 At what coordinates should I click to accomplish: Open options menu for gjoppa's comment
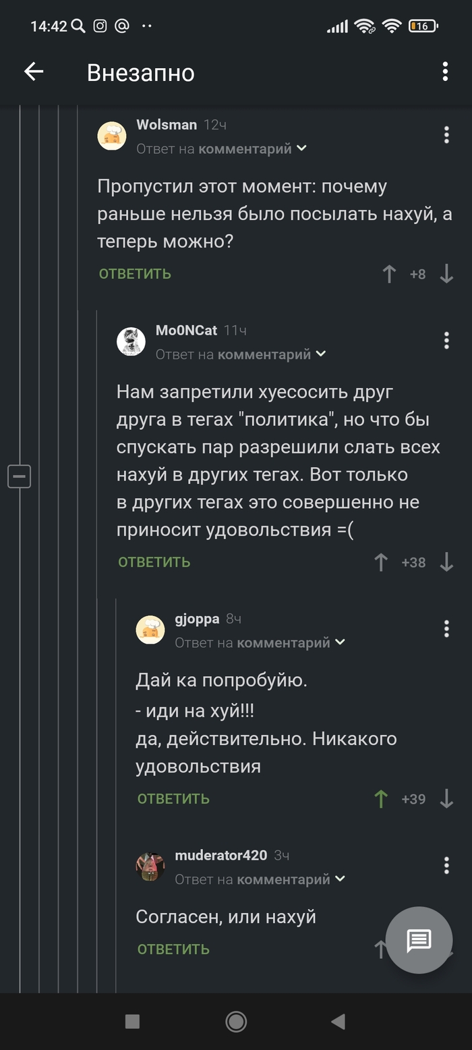click(446, 629)
